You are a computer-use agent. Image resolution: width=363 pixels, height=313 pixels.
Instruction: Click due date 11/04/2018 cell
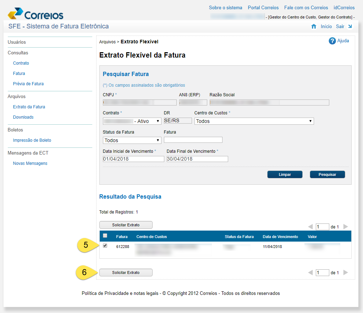[273, 247]
